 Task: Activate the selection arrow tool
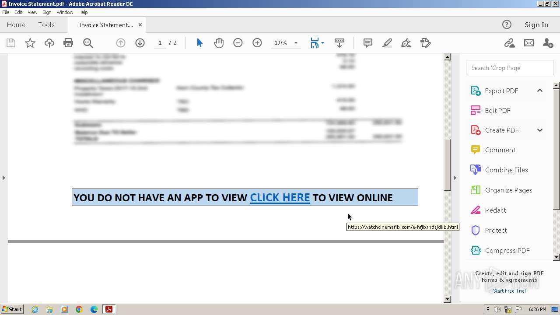pos(199,43)
